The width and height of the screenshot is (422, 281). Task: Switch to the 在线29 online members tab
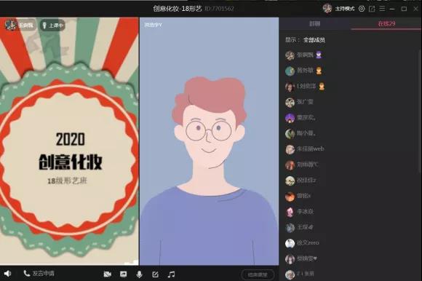click(386, 24)
